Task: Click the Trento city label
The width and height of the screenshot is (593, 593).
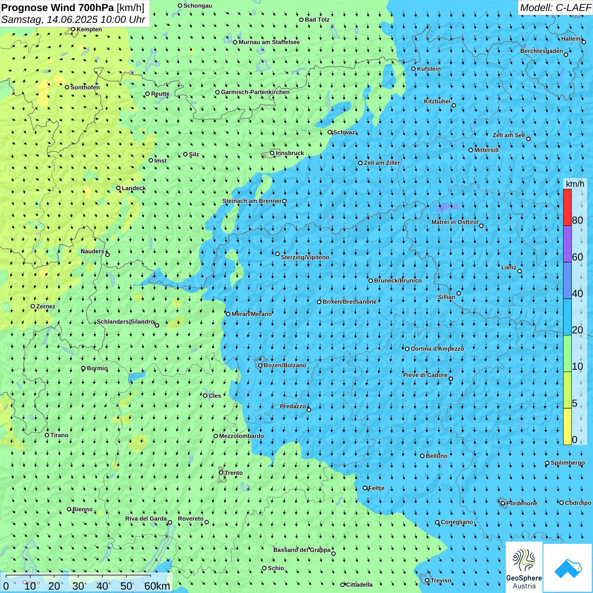Action: [x=234, y=473]
